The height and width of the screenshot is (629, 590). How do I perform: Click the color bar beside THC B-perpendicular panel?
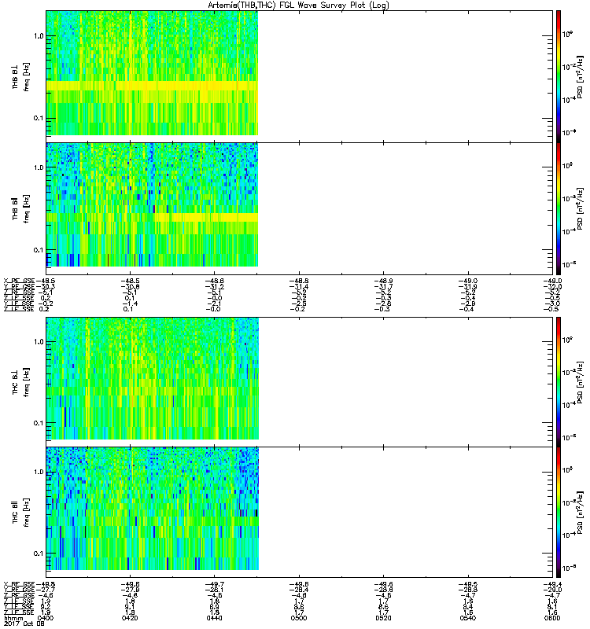pos(559,382)
